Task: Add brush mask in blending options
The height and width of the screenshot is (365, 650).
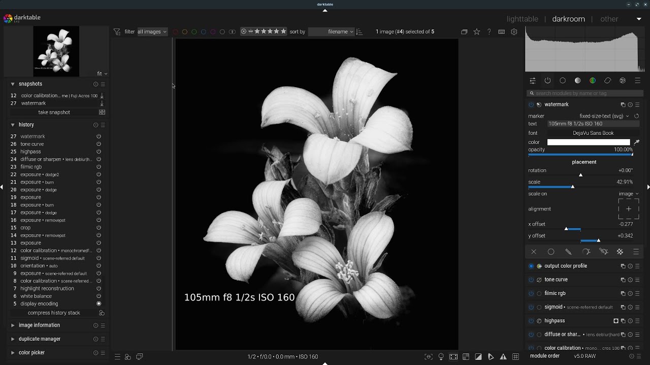Action: pyautogui.click(x=568, y=252)
